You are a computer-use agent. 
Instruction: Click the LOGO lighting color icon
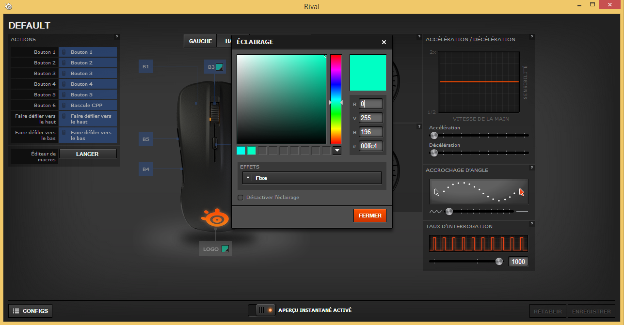click(x=224, y=249)
